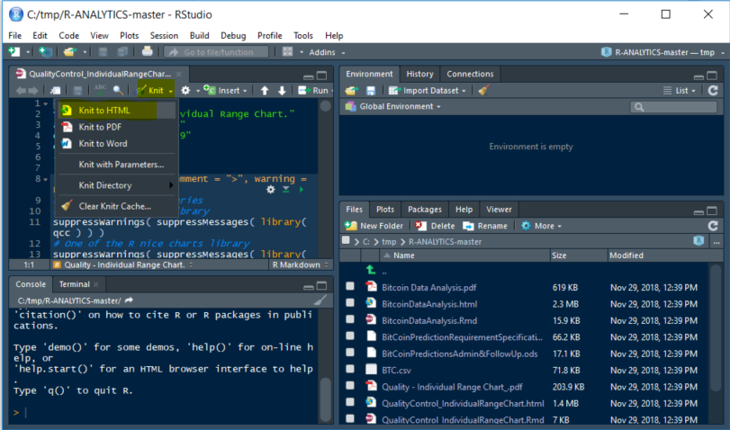Check the box for BTC.csv
The height and width of the screenshot is (430, 730).
point(350,369)
